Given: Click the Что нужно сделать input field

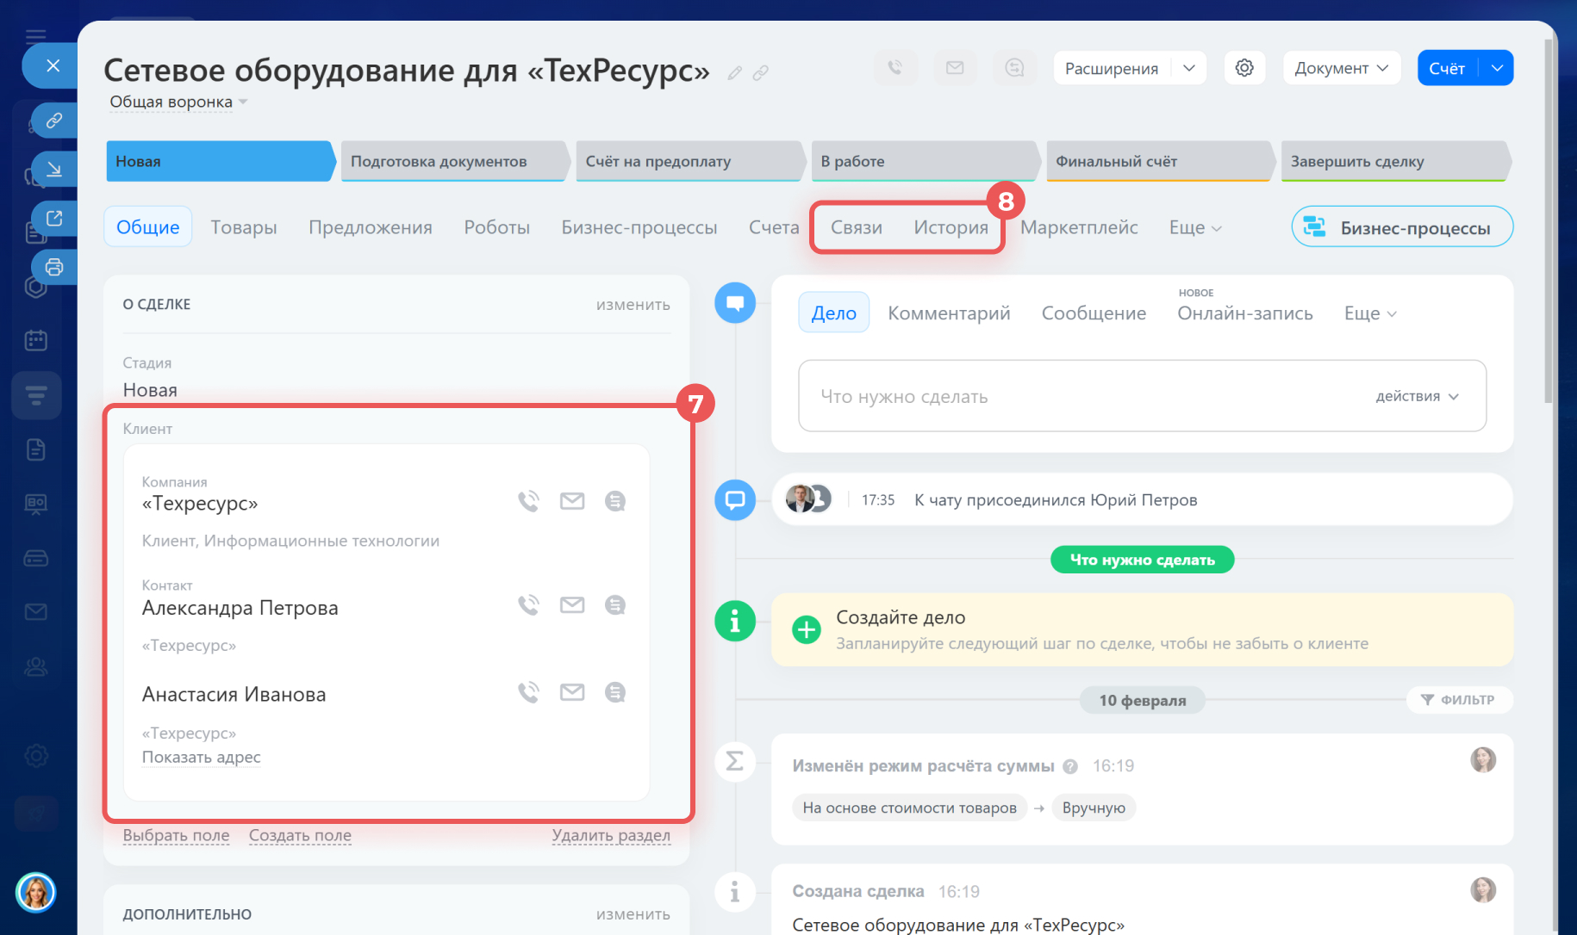Looking at the screenshot, I should [1077, 396].
